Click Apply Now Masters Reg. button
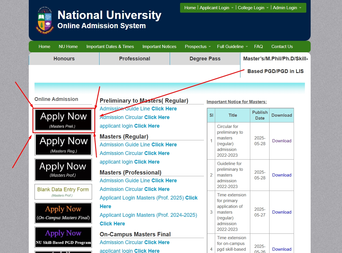Viewport: 342px width, 253px height. pos(63,145)
